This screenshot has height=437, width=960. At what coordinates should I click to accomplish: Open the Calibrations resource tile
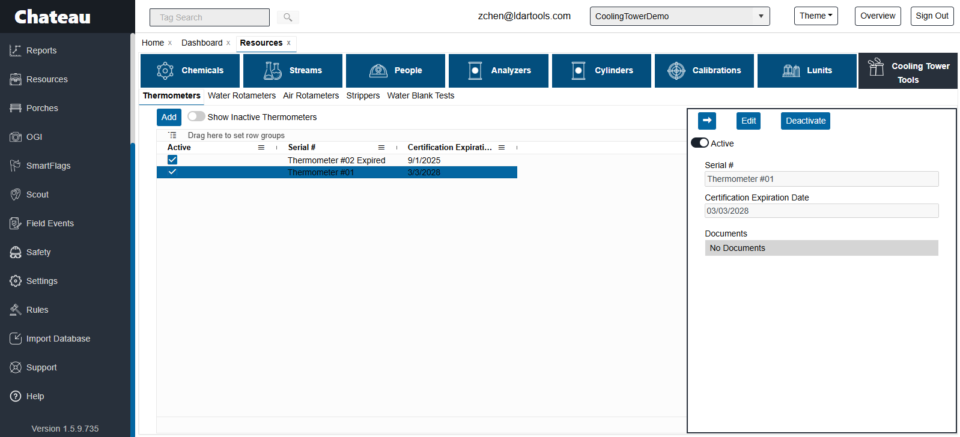[704, 71]
